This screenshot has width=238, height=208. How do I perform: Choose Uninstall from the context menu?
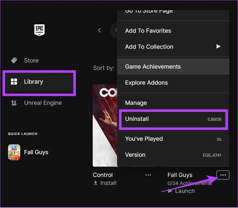pyautogui.click(x=173, y=119)
